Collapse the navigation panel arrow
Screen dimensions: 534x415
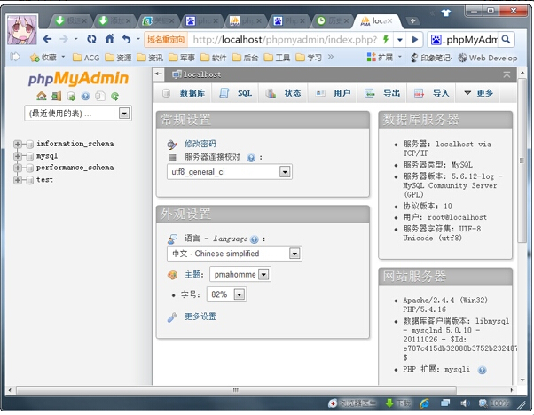(x=158, y=74)
